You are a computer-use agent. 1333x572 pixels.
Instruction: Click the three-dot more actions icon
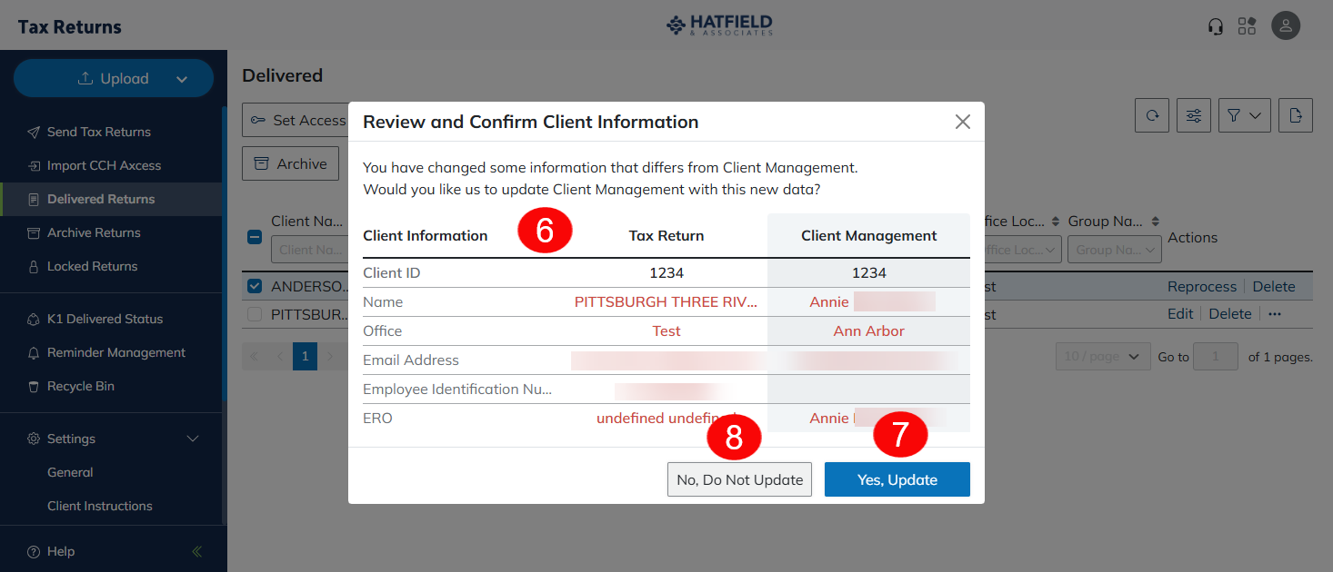1274,314
